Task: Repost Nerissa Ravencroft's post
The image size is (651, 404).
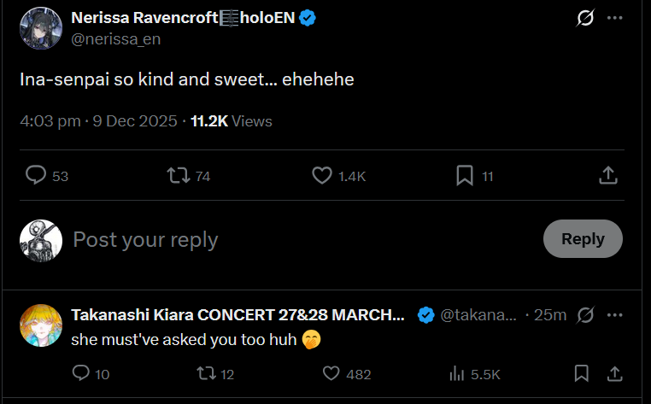Action: (179, 175)
